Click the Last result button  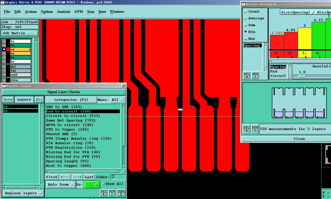[89, 177]
